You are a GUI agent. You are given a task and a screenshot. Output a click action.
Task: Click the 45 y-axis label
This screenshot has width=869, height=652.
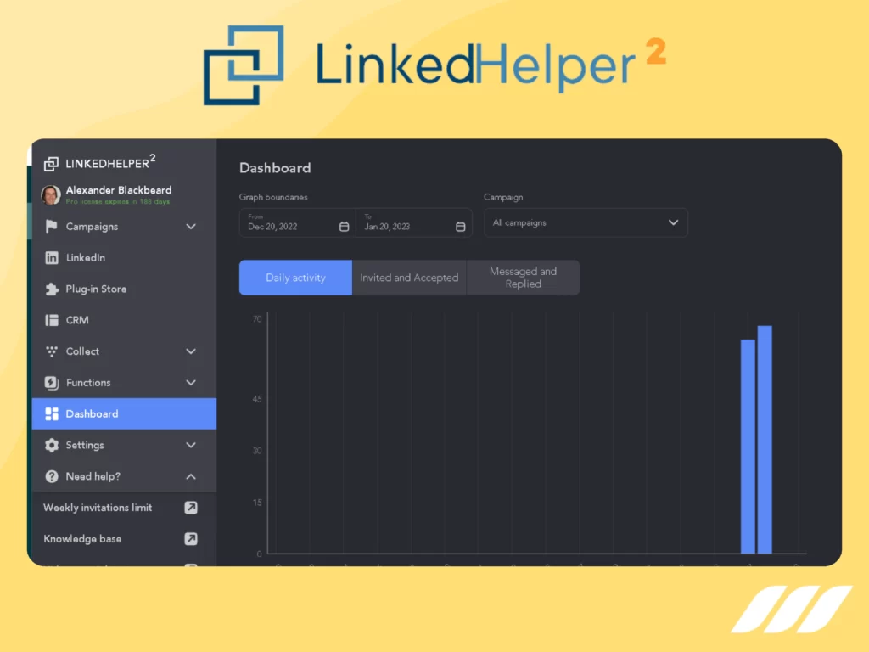(257, 399)
